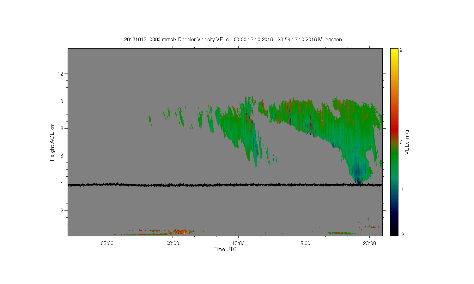
Task: Click the 03:00 time tick label
Action: click(107, 243)
